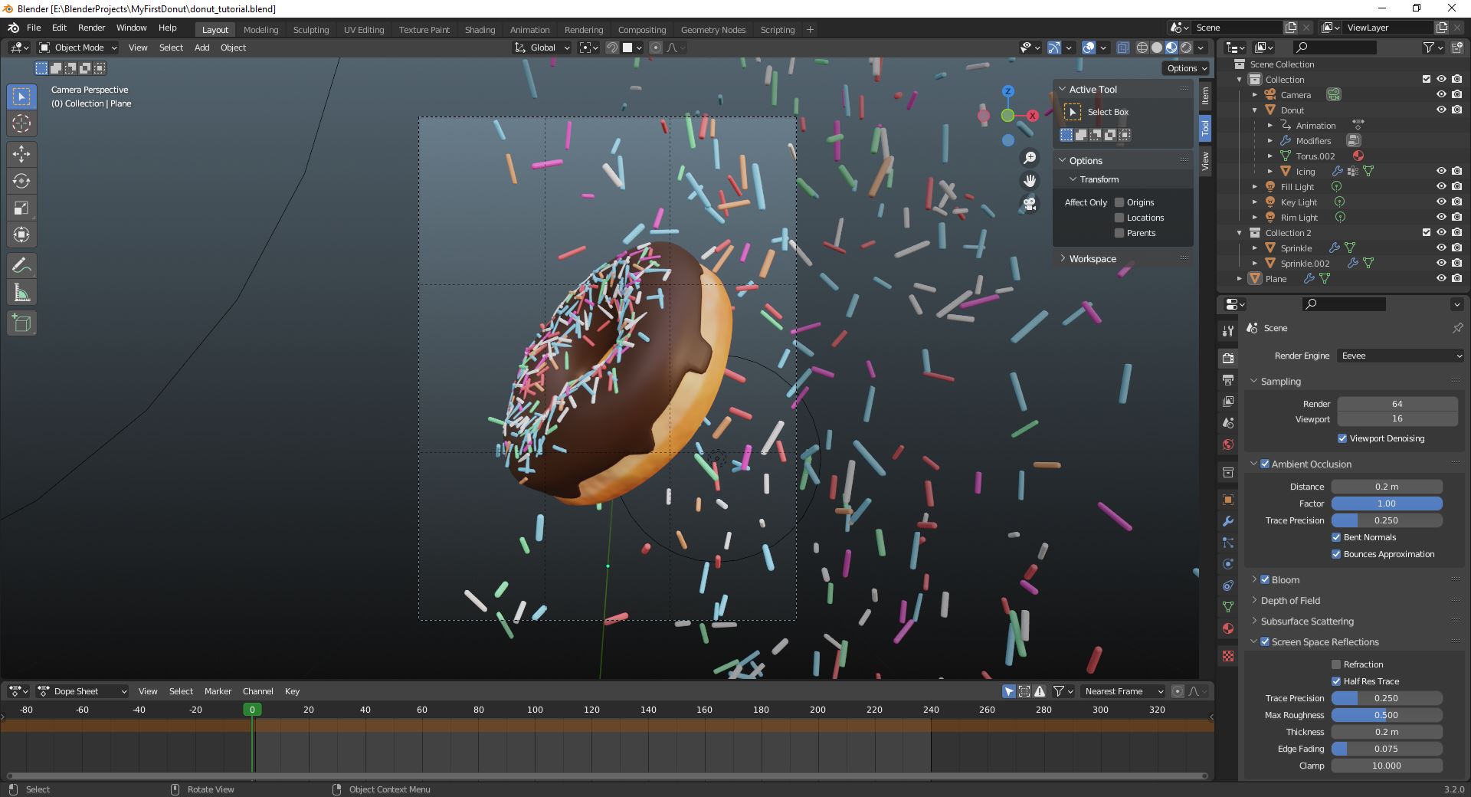Switch to the Shading workspace tab

coord(480,30)
